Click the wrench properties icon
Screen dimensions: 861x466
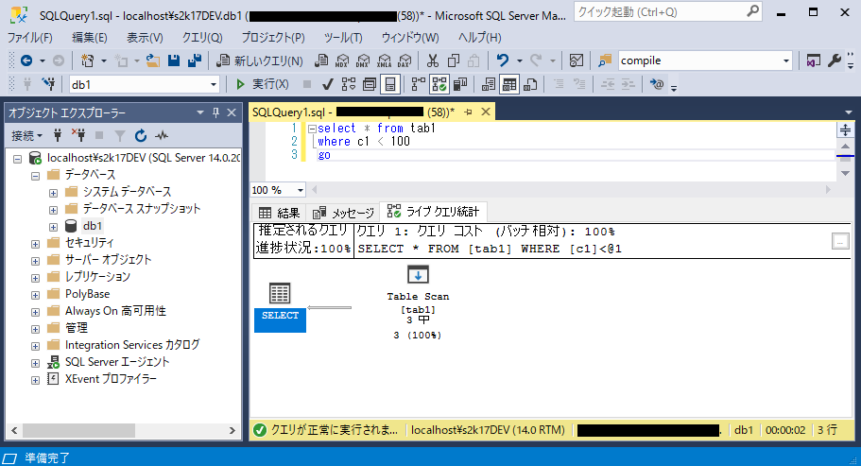coord(835,60)
